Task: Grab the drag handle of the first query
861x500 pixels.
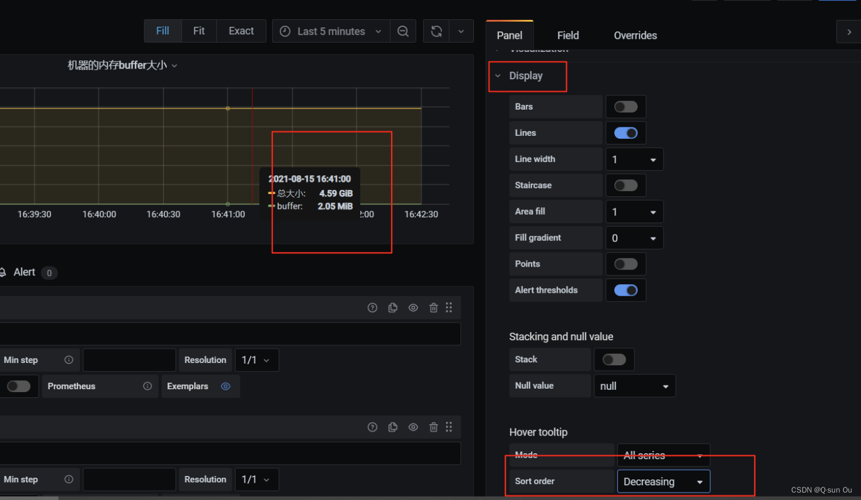Action: click(449, 307)
